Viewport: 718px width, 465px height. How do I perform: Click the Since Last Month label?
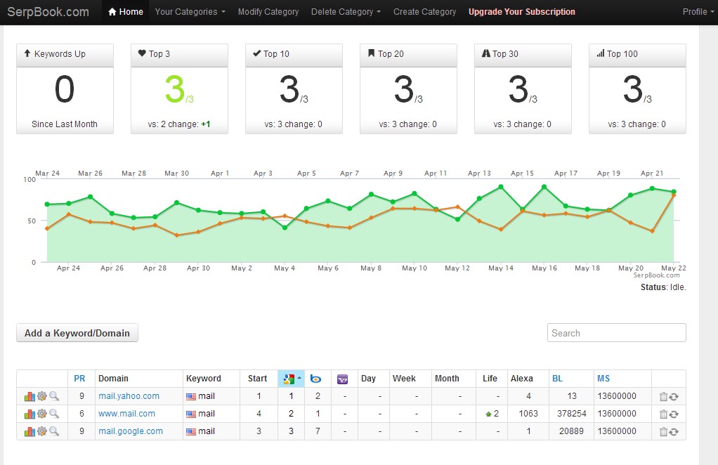click(65, 124)
